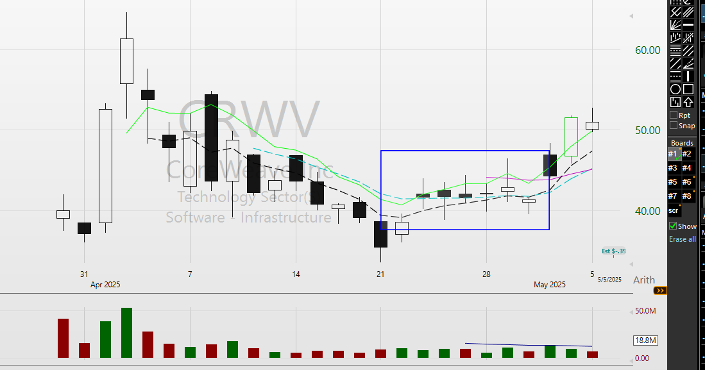Select the stacked horizontal retracement lines tool
The image size is (705, 370).
point(675,51)
